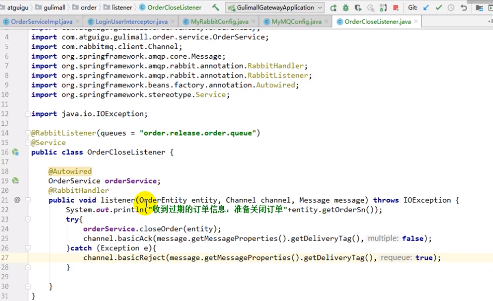Collapse the catch block fold marker on line 26
This screenshot has height=301, width=493.
pos(28,248)
